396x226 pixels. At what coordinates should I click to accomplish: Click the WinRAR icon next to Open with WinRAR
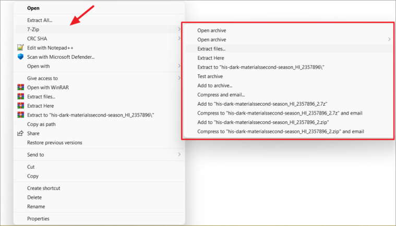20,87
